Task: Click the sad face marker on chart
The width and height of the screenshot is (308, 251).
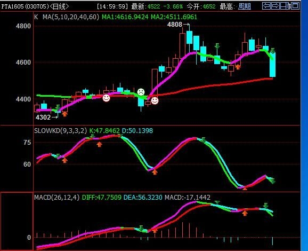Action: (x=141, y=92)
